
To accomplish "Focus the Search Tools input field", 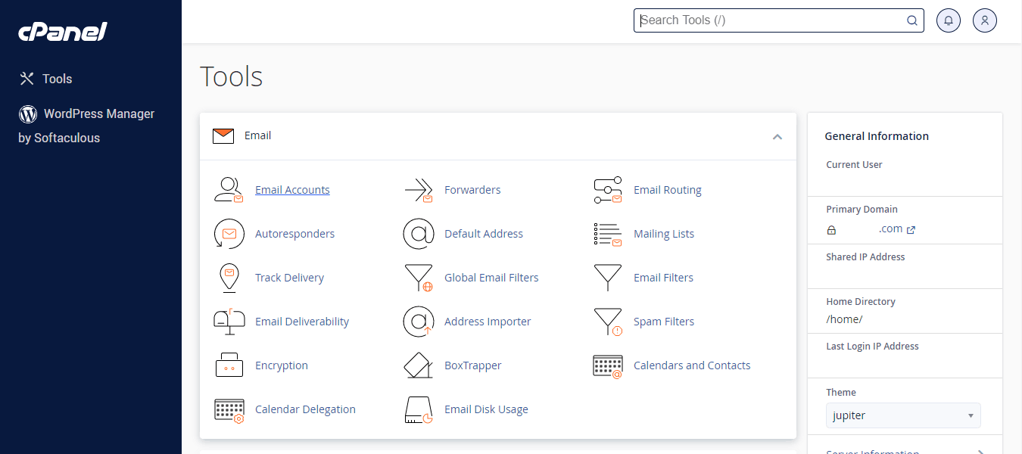I will 772,20.
